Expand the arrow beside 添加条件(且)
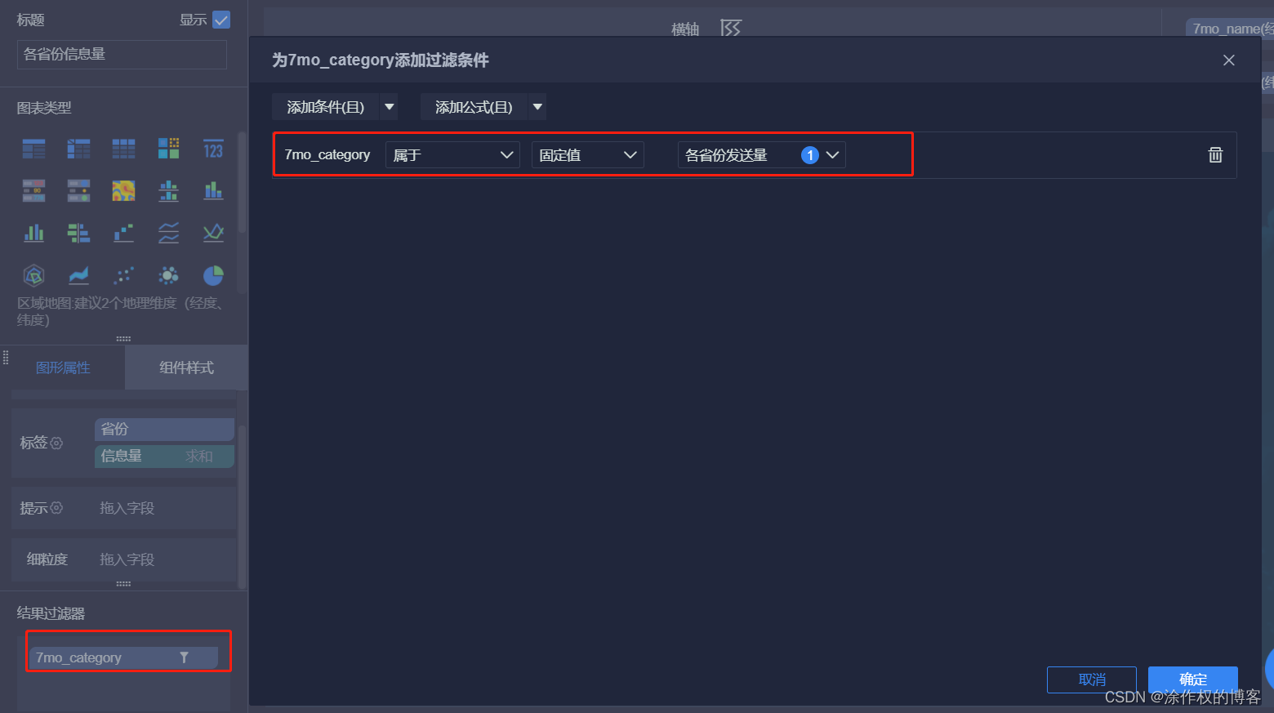1274x713 pixels. click(390, 107)
